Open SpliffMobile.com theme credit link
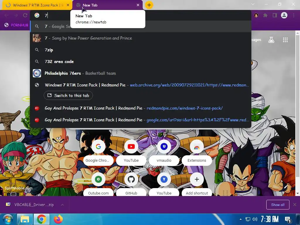This screenshot has width=300, height=225. [x=19, y=188]
